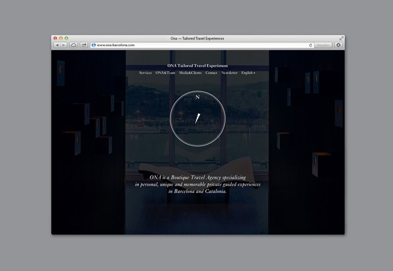
Task: Enter full screen with the expand arrows icon
Action: click(x=341, y=38)
